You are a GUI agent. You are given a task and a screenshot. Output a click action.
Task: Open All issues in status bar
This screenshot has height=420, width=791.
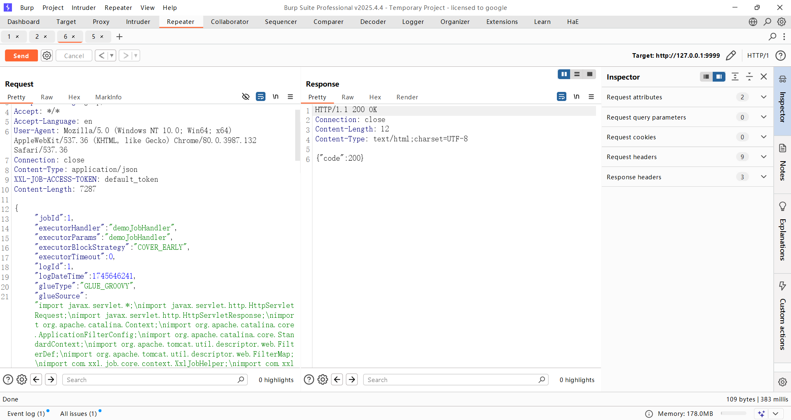click(x=78, y=413)
